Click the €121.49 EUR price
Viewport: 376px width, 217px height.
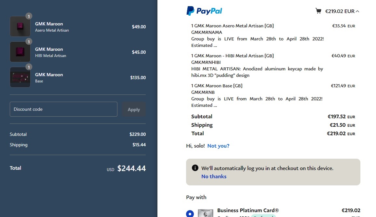[x=343, y=86]
